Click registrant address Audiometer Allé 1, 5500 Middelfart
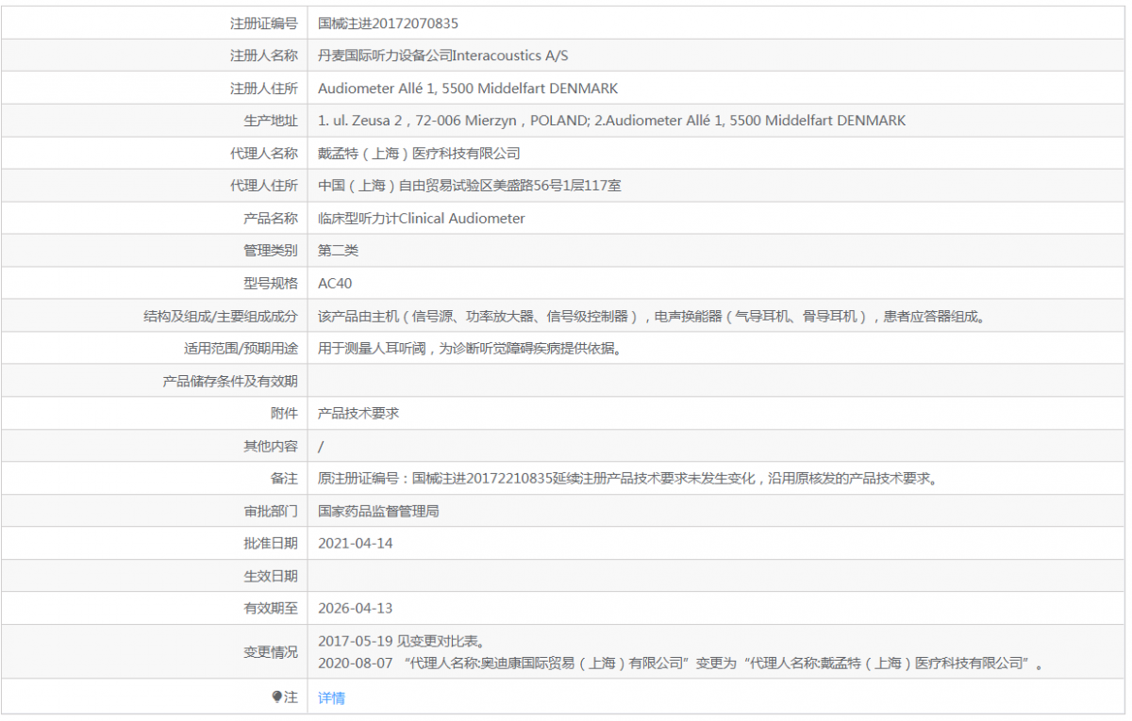1132x721 pixels. pyautogui.click(x=468, y=89)
